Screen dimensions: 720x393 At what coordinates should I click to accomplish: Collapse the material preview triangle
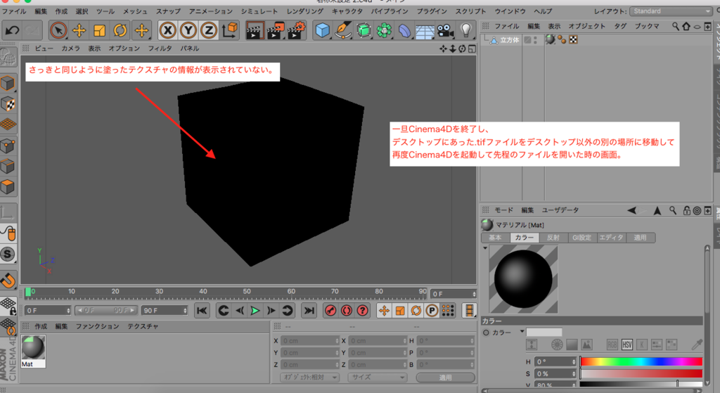(485, 248)
